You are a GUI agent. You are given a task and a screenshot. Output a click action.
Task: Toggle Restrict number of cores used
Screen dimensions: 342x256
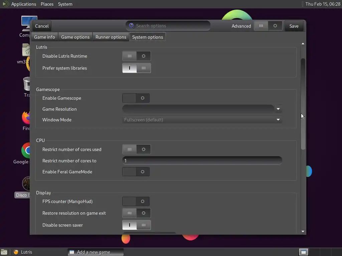(137, 149)
